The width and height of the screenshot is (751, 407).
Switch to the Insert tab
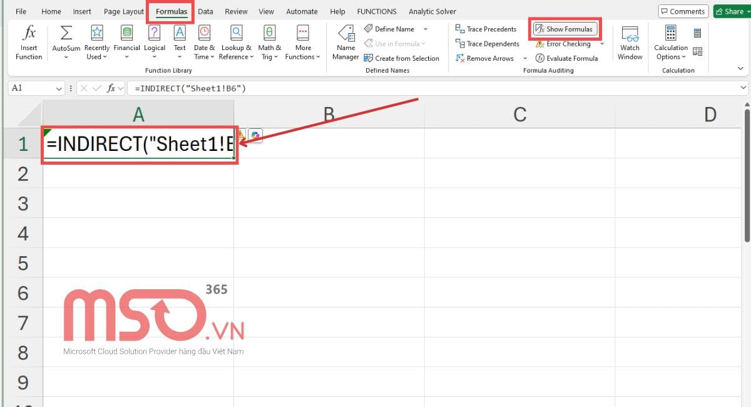pyautogui.click(x=82, y=11)
